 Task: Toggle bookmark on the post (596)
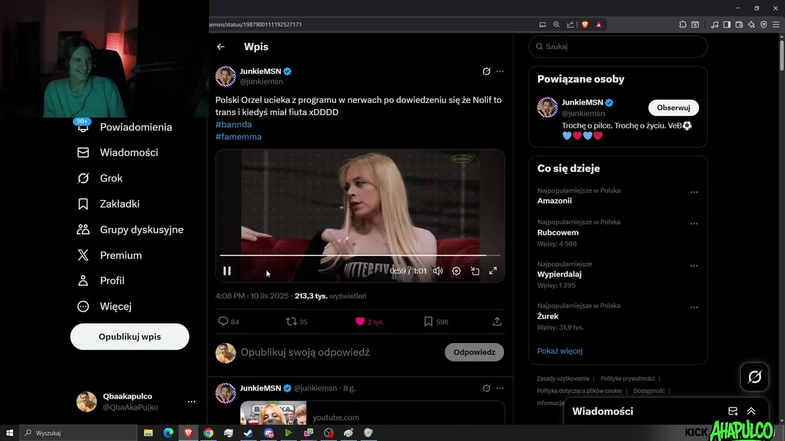[429, 322]
